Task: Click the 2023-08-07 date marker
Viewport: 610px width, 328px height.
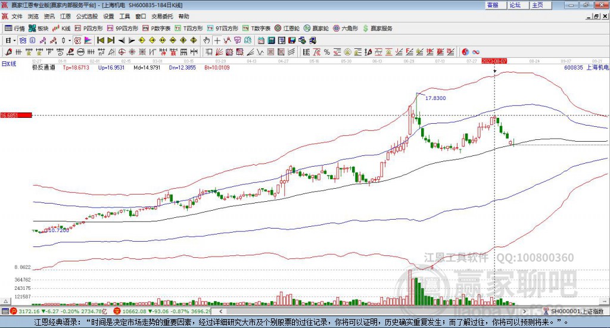Action: click(x=494, y=61)
